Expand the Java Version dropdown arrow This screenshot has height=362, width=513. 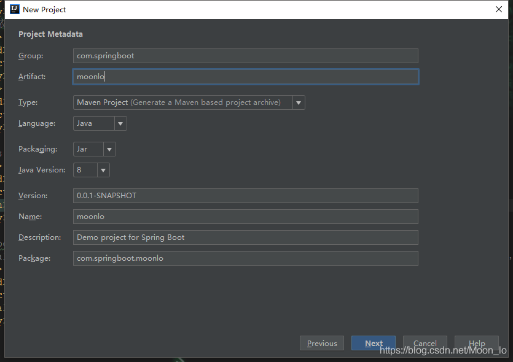click(x=103, y=170)
